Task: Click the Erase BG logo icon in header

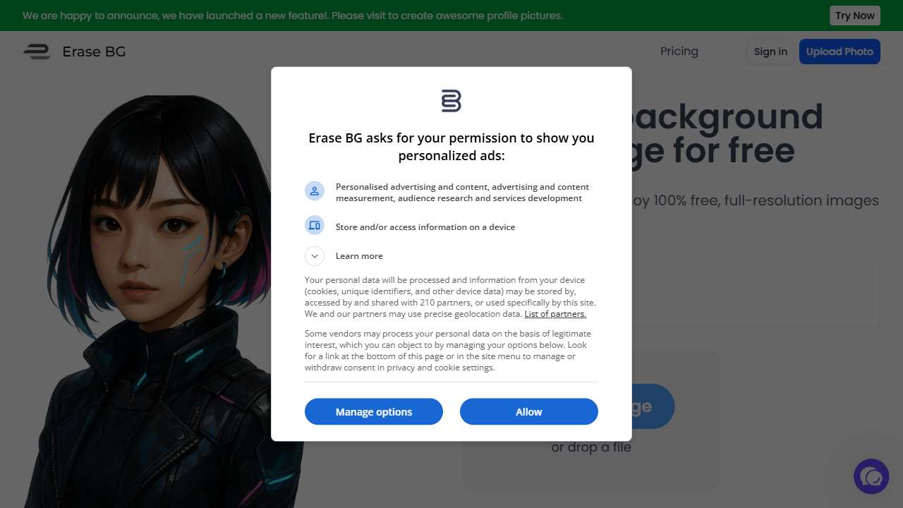Action: [x=37, y=52]
